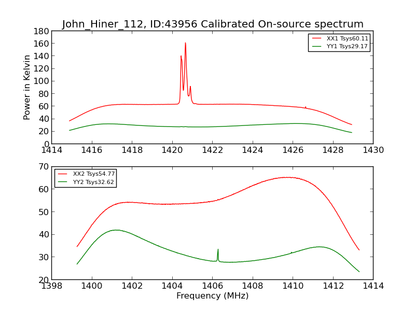Click the "50" y-axis tick label, bottom plot
415x311 pixels.
coord(44,212)
